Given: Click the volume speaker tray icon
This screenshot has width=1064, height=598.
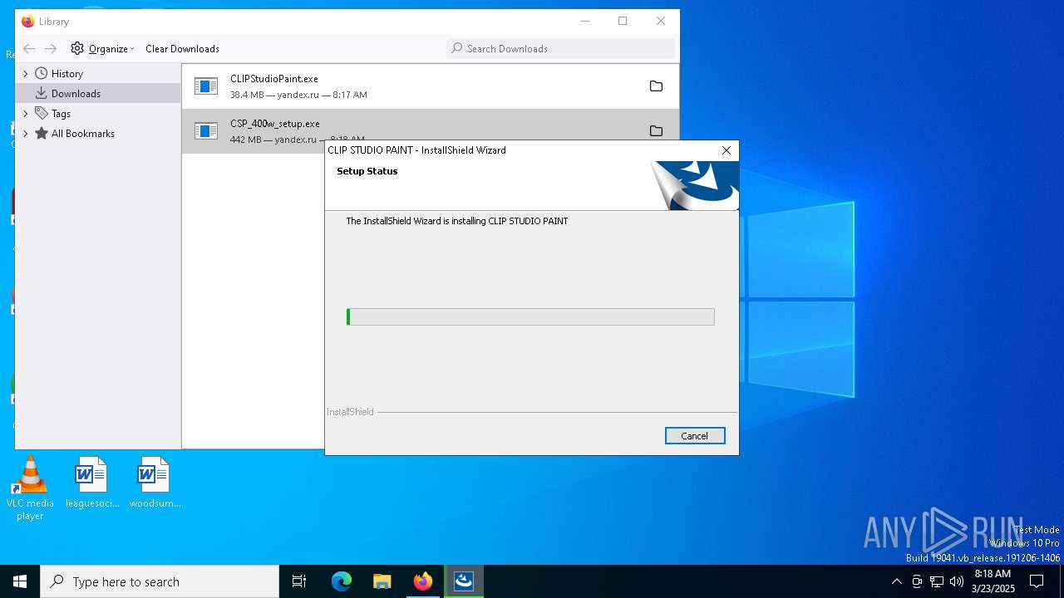Looking at the screenshot, I should pos(957,581).
